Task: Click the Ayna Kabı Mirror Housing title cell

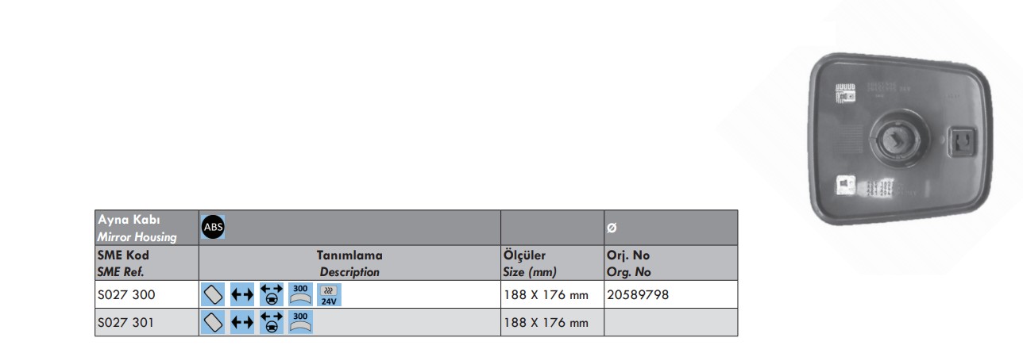Action: 137,228
